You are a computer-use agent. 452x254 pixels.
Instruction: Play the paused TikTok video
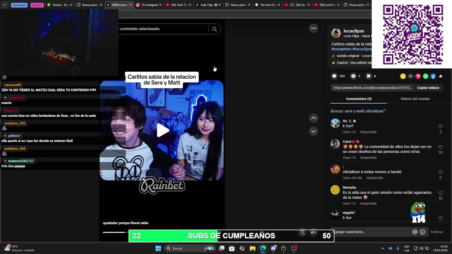pos(162,131)
